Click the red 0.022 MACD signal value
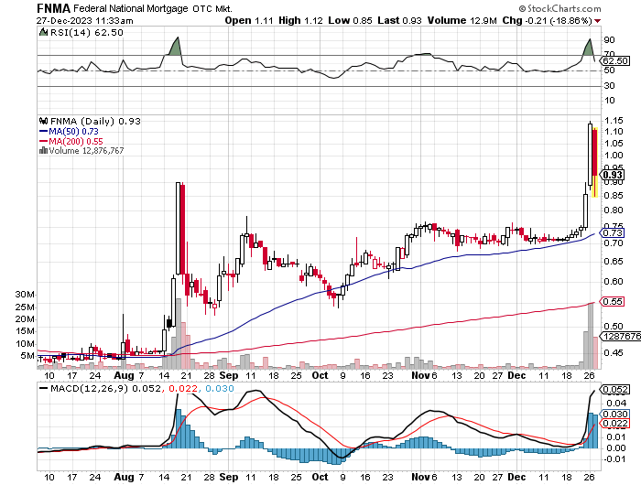Image resolution: width=641 pixels, height=485 pixels. point(183,388)
